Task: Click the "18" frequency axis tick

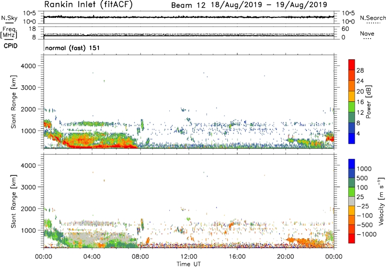Action: (x=32, y=29)
